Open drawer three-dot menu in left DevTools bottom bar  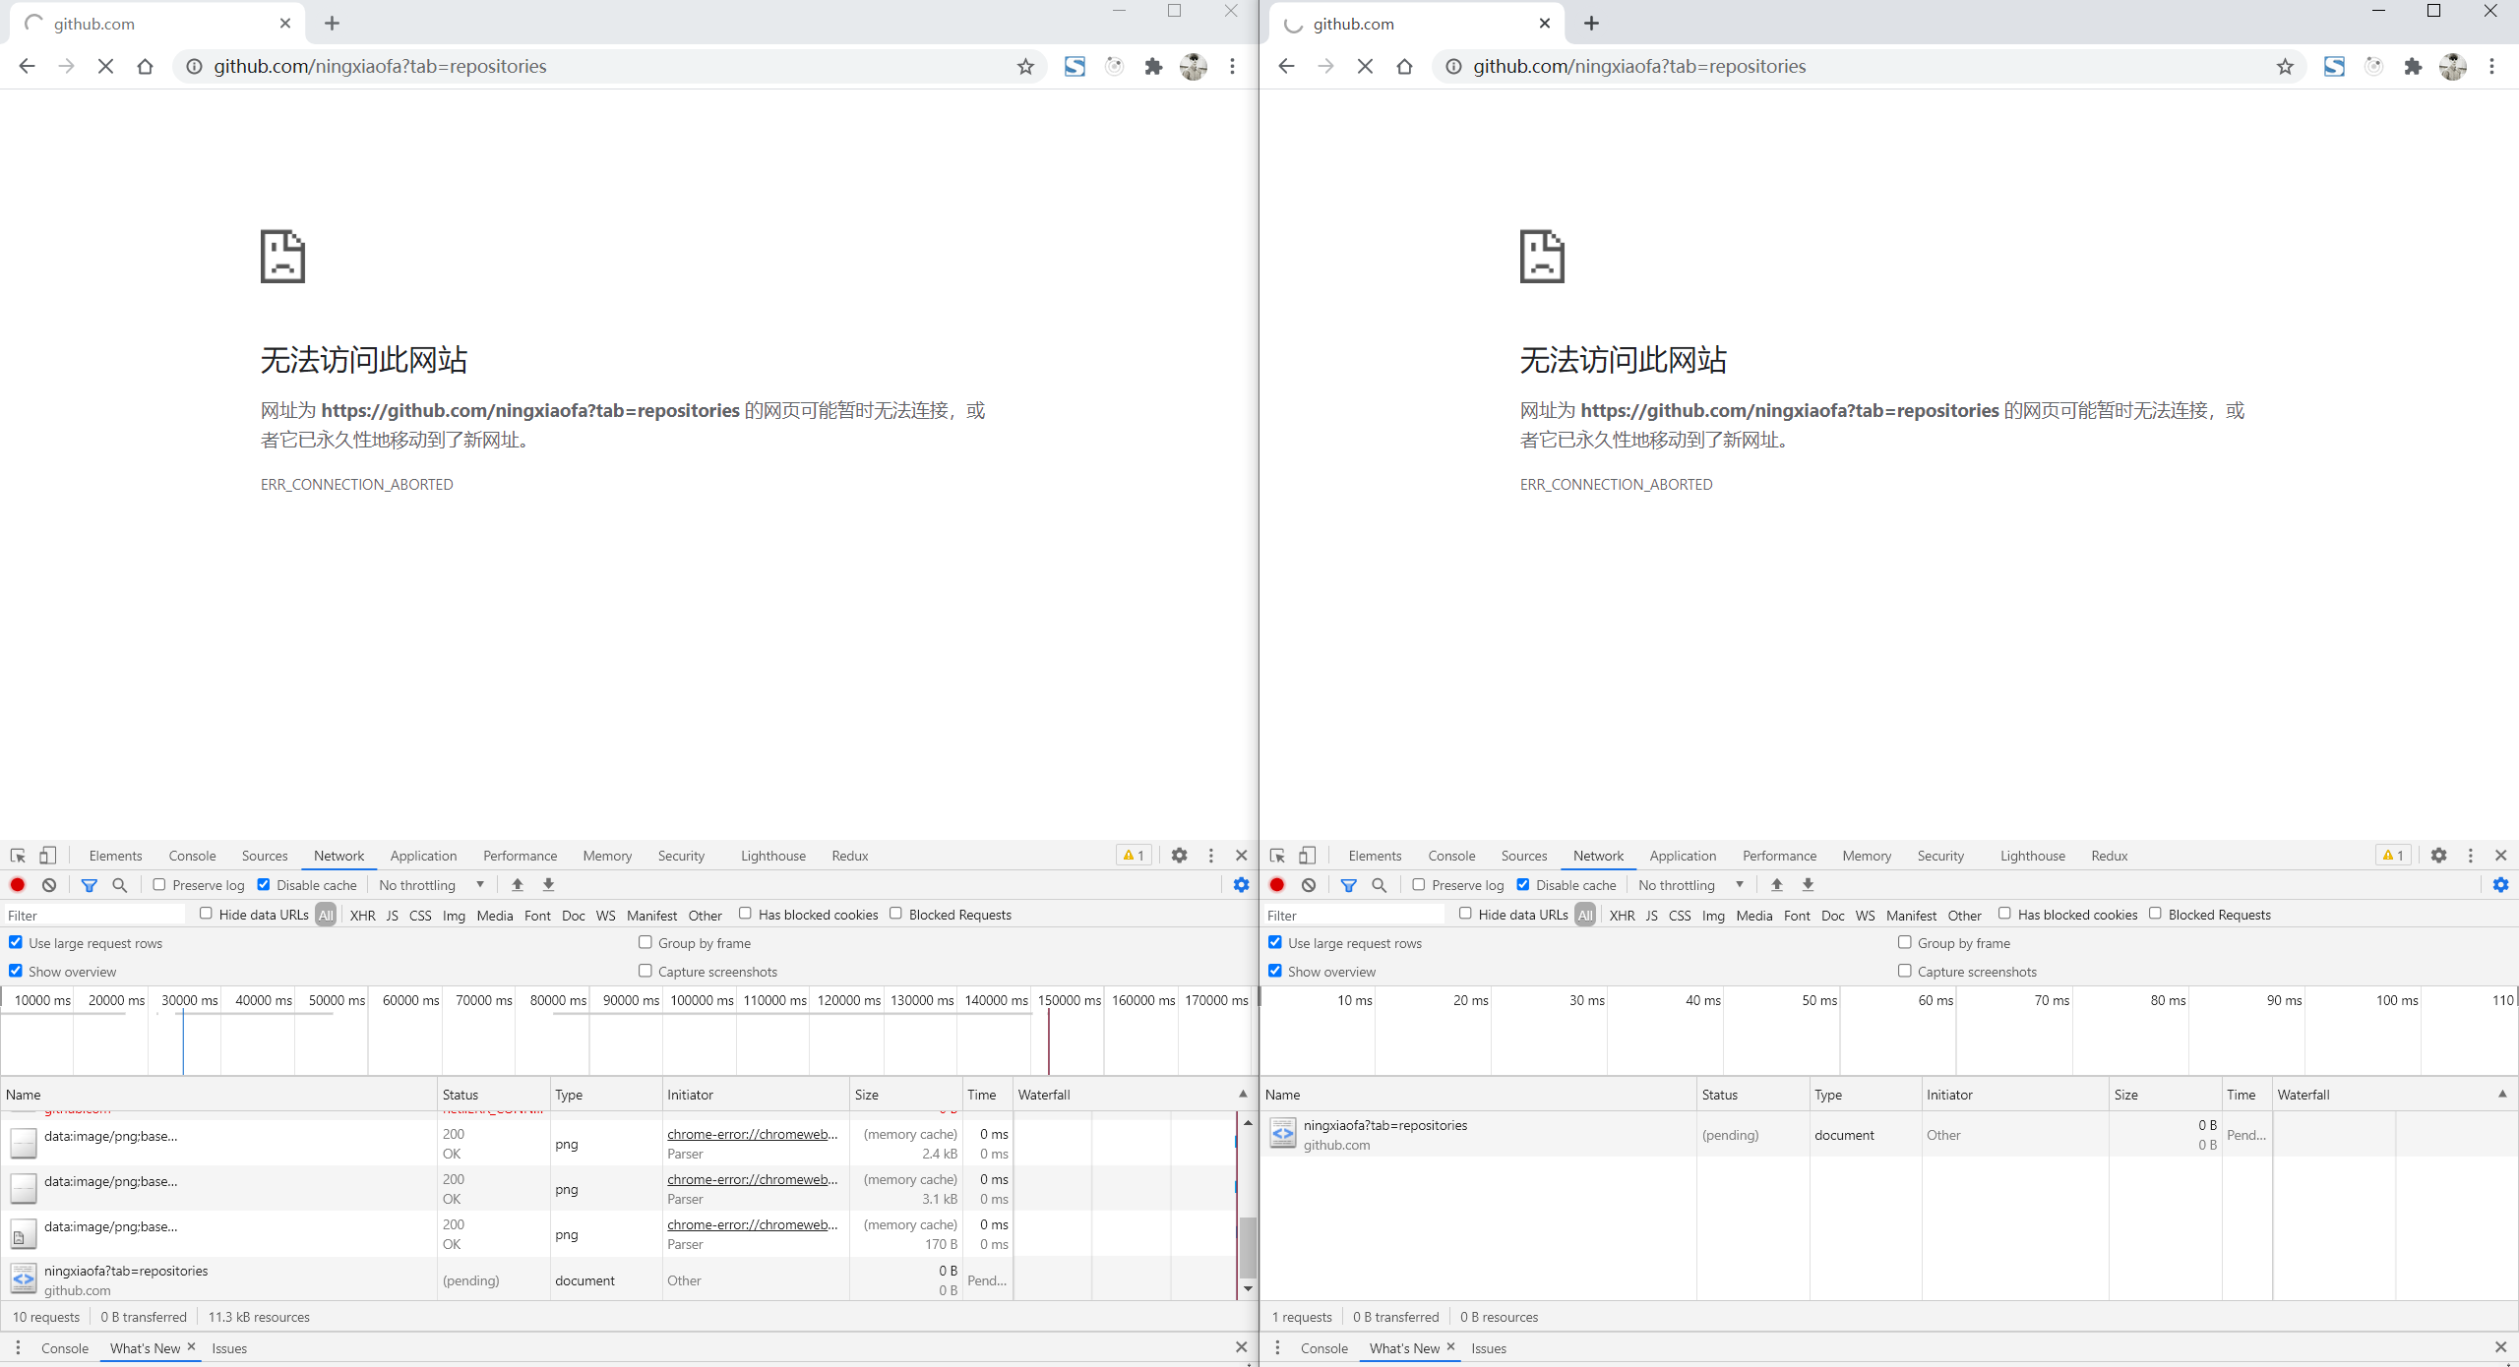tap(18, 1347)
